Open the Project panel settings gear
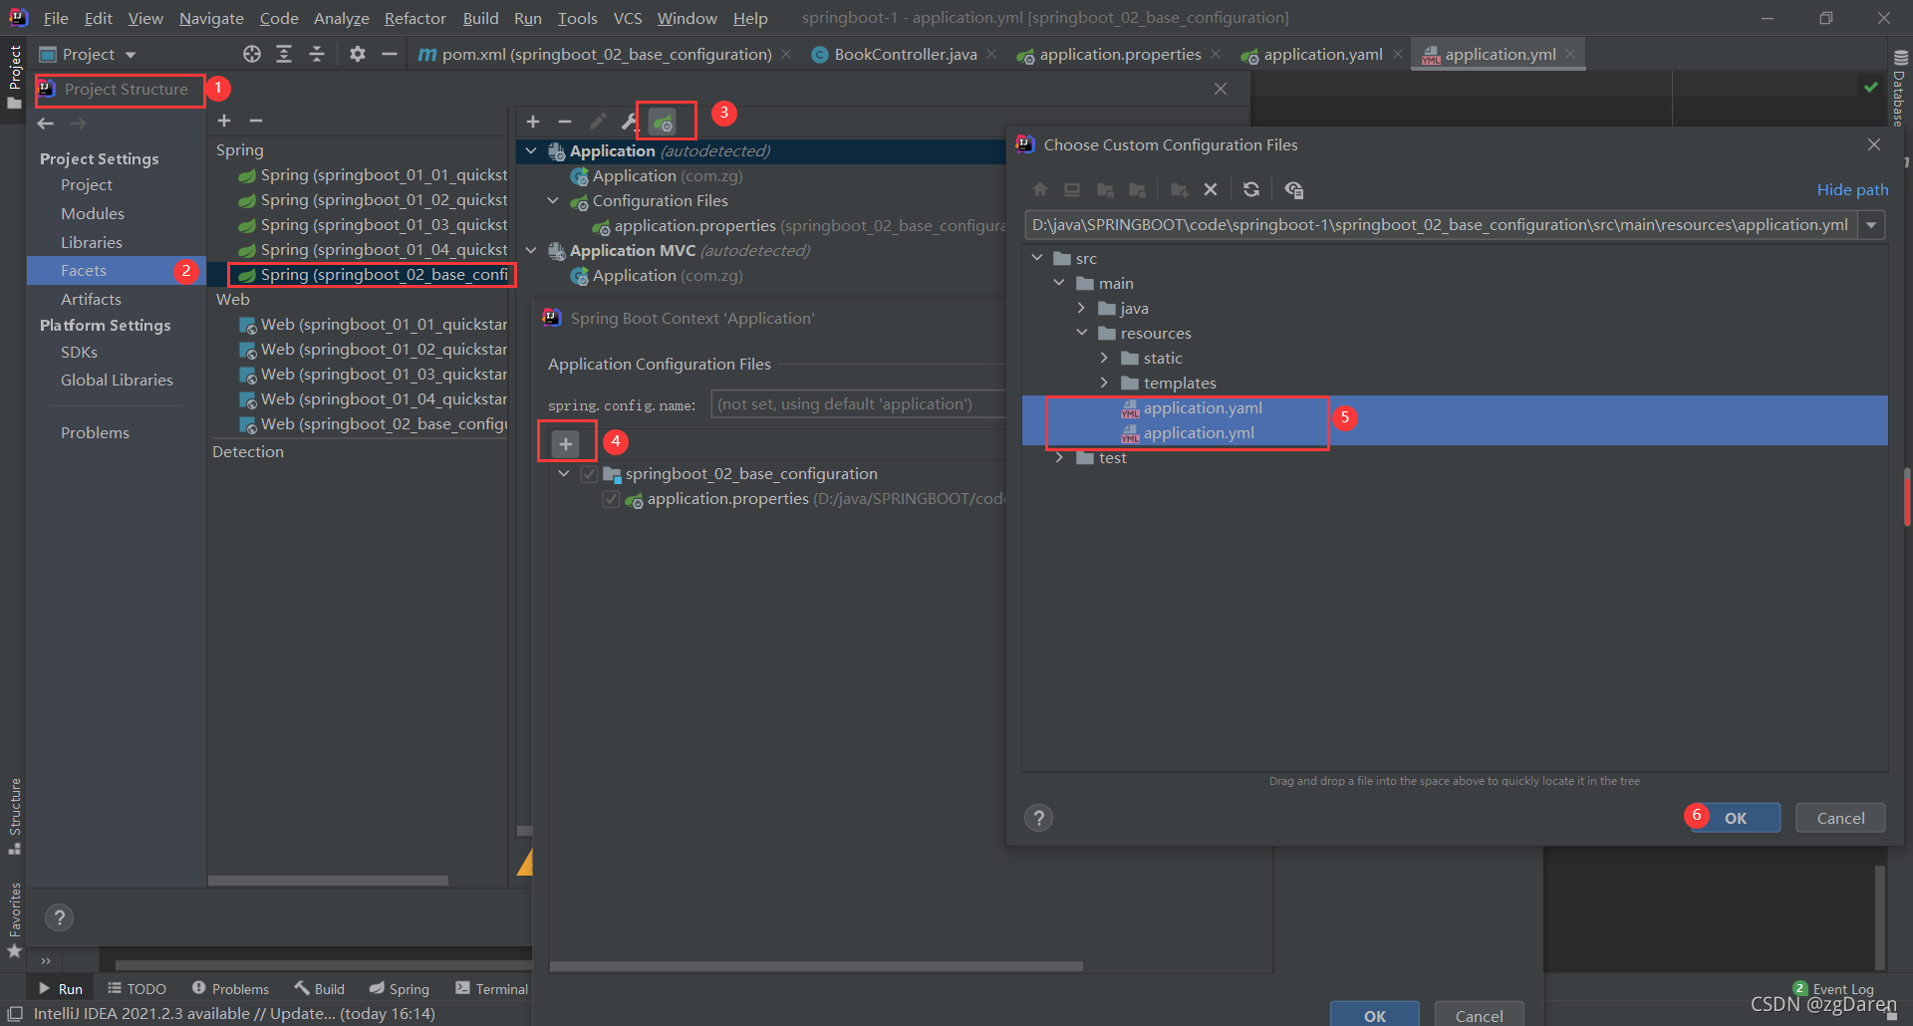Screen dimensions: 1913x1026 click(358, 54)
